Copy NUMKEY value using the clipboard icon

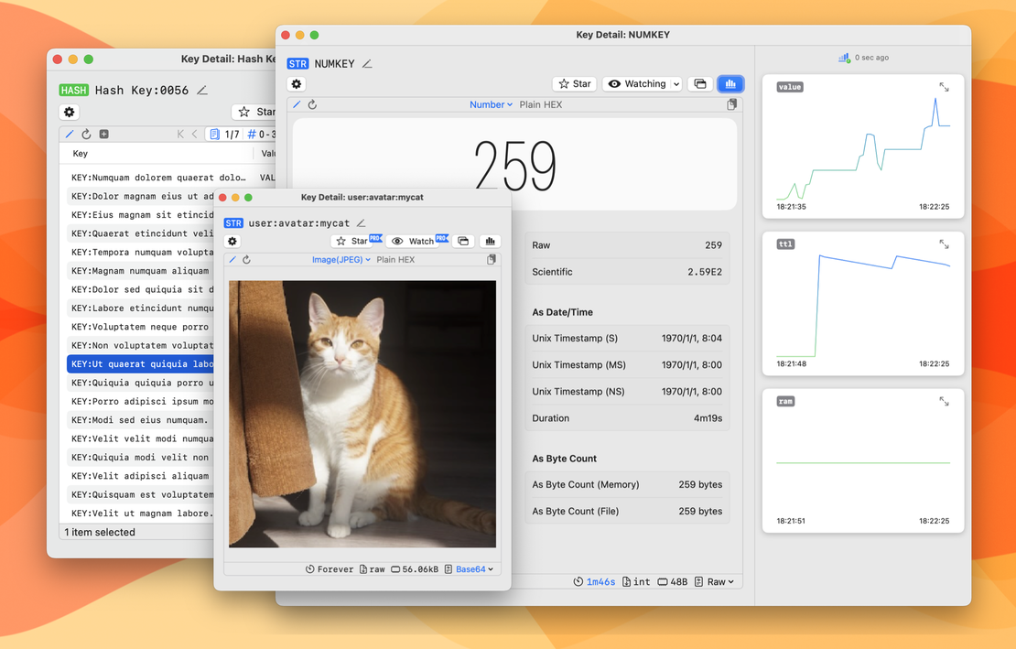(730, 103)
